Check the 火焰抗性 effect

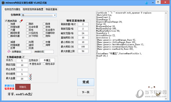(27, 33)
